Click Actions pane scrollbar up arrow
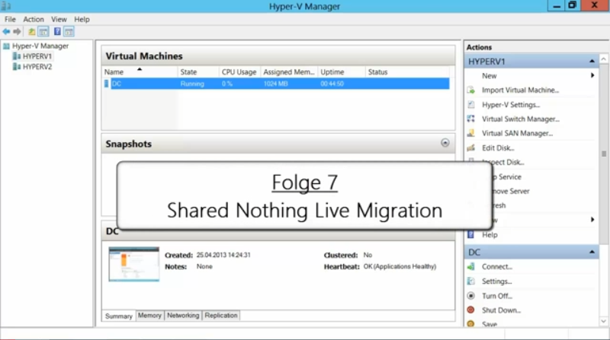Screen dimensions: 610x340 click(x=603, y=59)
